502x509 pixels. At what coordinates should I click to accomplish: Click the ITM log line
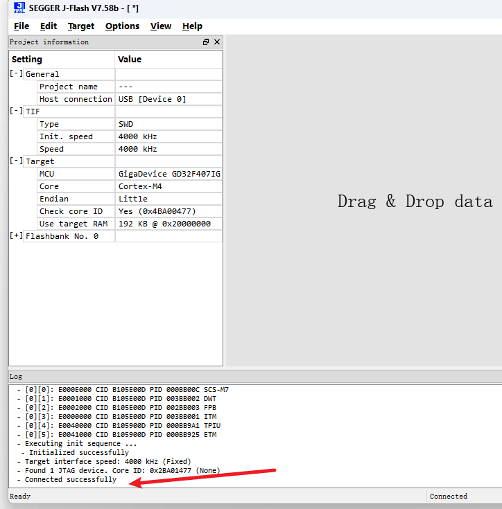coord(116,416)
